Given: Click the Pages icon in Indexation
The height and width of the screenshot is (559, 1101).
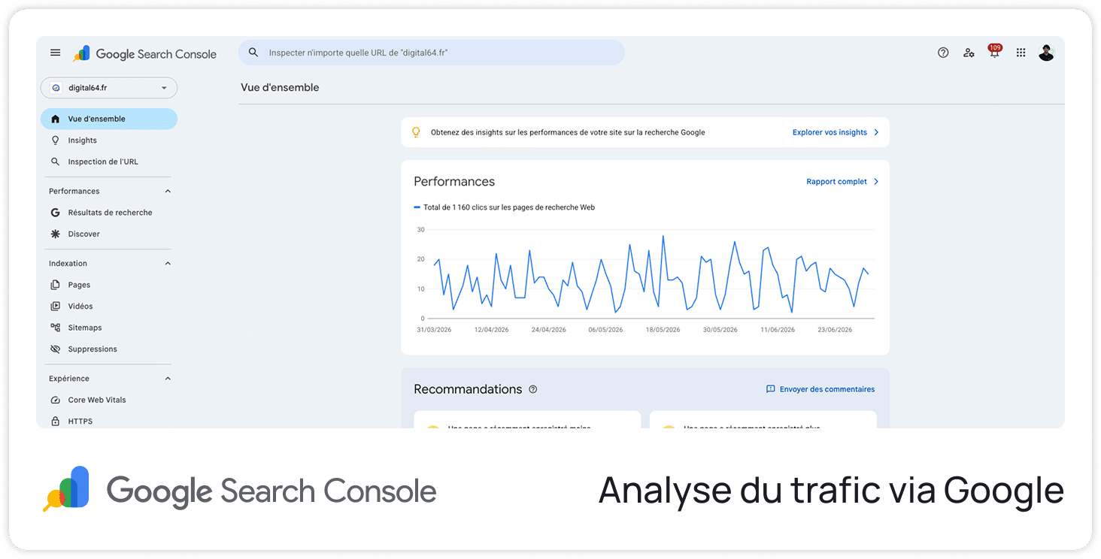Looking at the screenshot, I should (55, 285).
